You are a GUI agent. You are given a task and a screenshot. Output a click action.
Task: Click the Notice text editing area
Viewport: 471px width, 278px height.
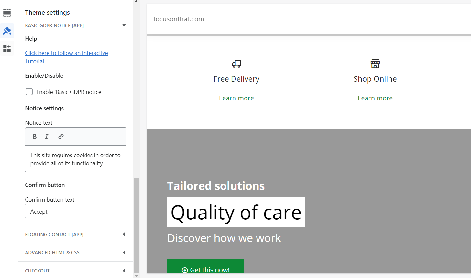76,159
